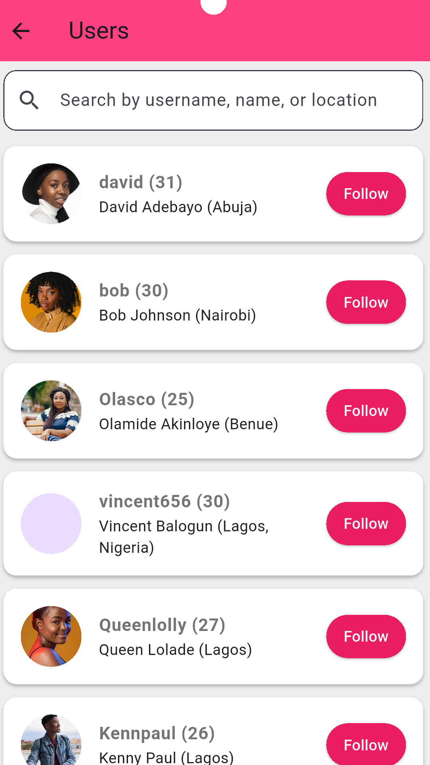Screen dimensions: 430x765
Task: Open david's profile picture
Action: [51, 194]
